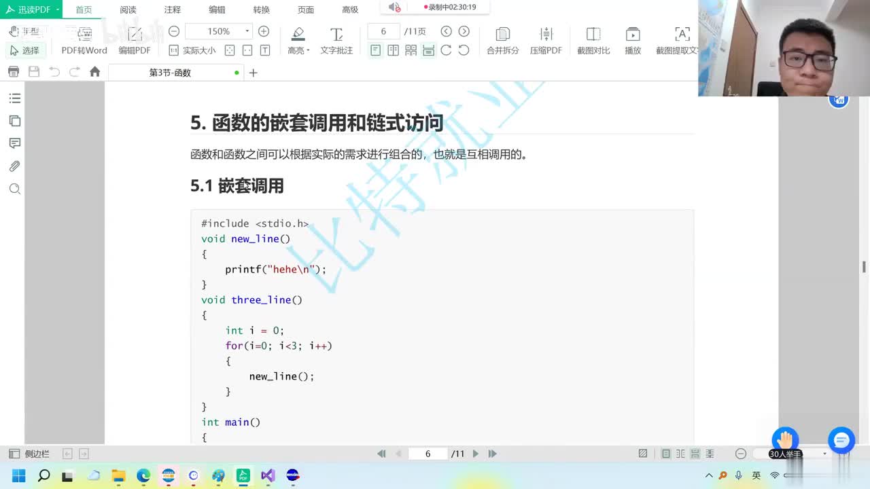Open the 截图提取文字 OCR extraction tool

tap(677, 41)
